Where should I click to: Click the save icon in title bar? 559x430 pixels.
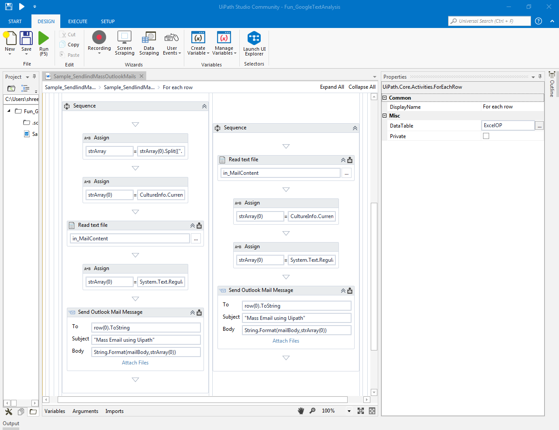[x=9, y=7]
